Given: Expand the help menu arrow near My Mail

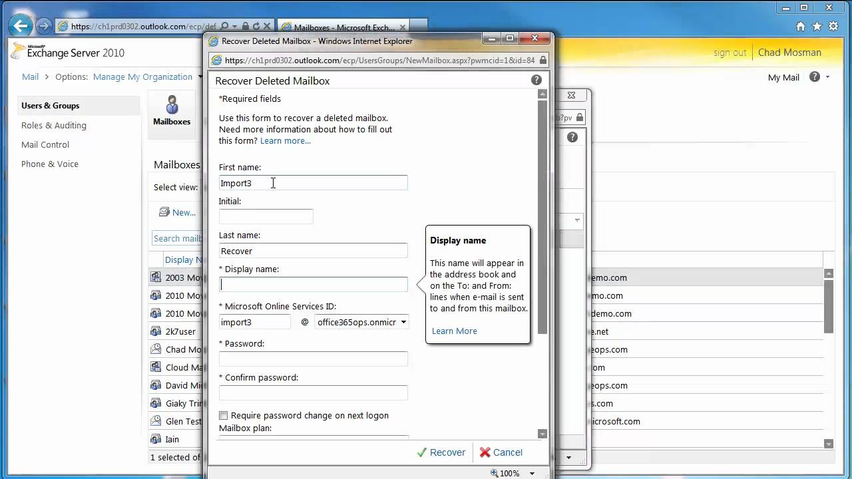Looking at the screenshot, I should 828,77.
